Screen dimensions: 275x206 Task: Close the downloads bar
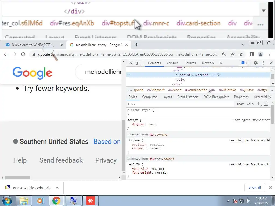[270, 187]
